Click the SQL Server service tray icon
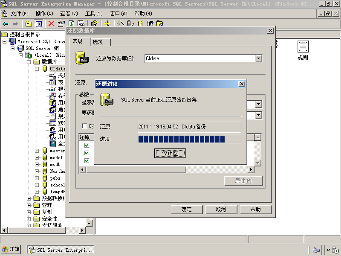341x256 pixels. (335, 250)
